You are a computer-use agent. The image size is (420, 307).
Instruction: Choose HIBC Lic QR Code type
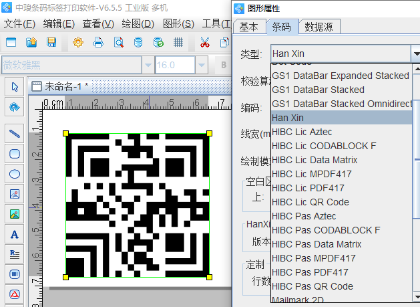(341, 202)
